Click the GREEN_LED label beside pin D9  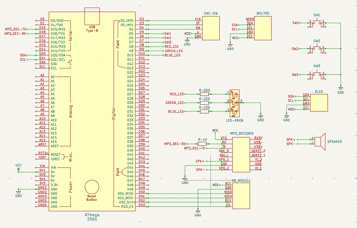[x=174, y=51]
